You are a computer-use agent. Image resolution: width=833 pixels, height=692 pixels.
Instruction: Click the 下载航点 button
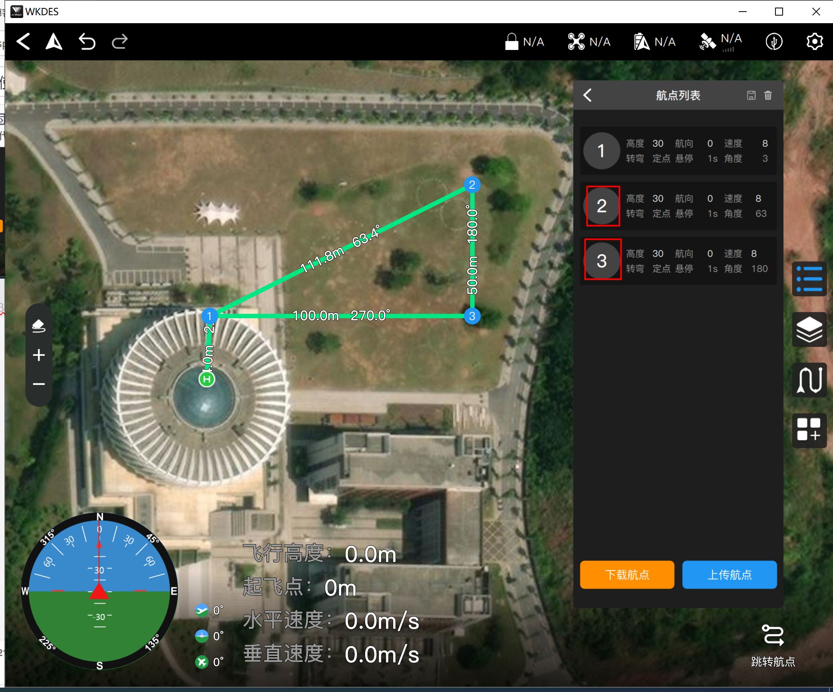pos(627,574)
